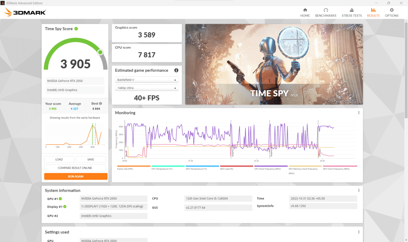Viewport: 408px width, 242px height.
Task: Open the Stress Tests icon
Action: (351, 10)
